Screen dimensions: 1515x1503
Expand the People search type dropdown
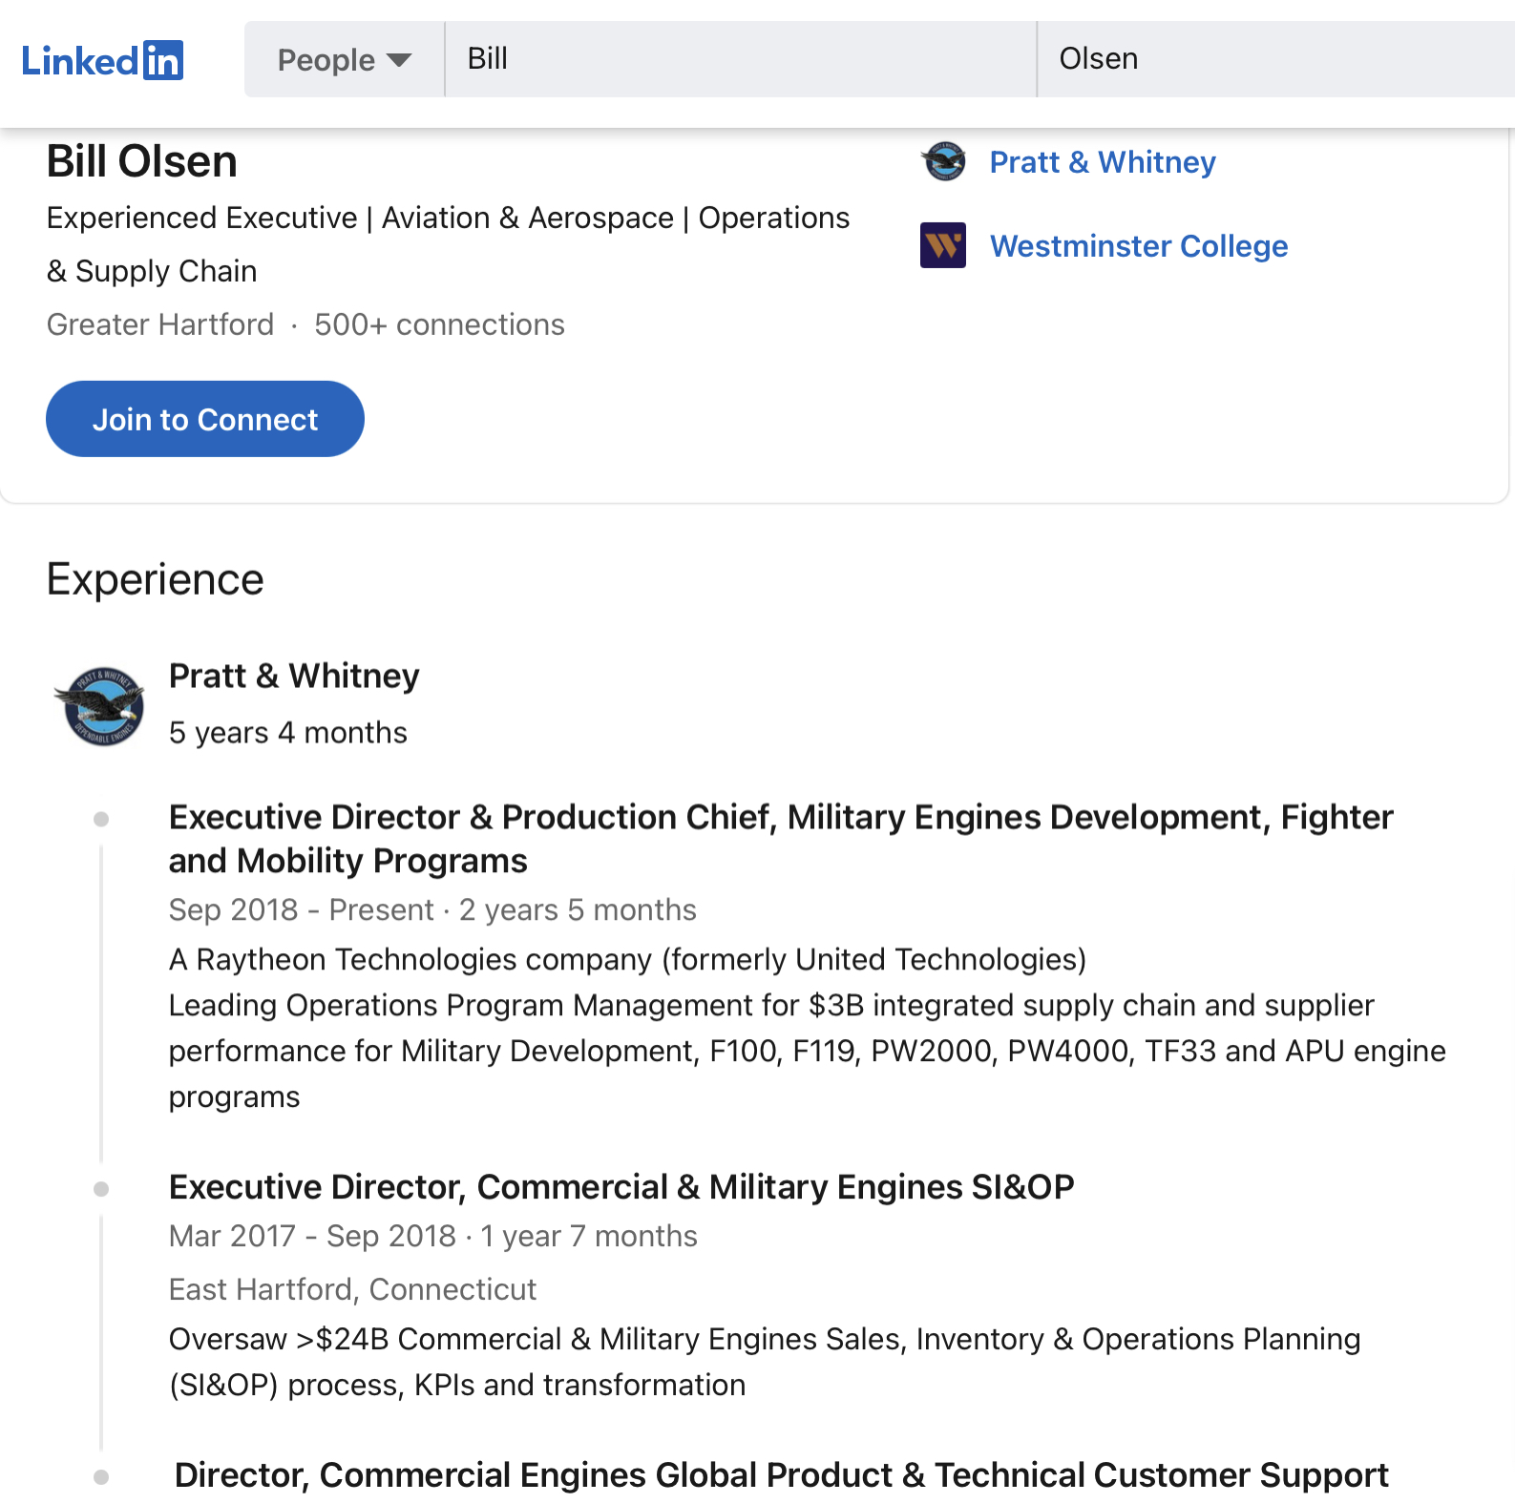coord(345,59)
